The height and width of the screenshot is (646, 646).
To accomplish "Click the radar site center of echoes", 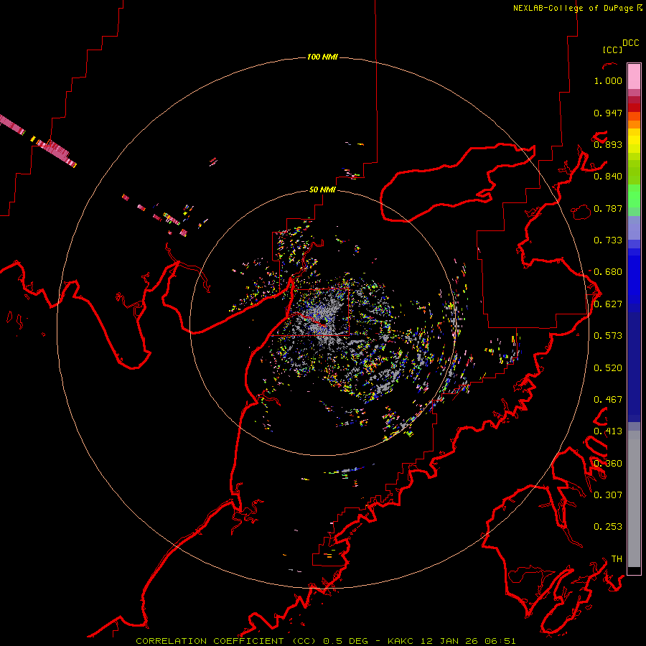I will 322,322.
